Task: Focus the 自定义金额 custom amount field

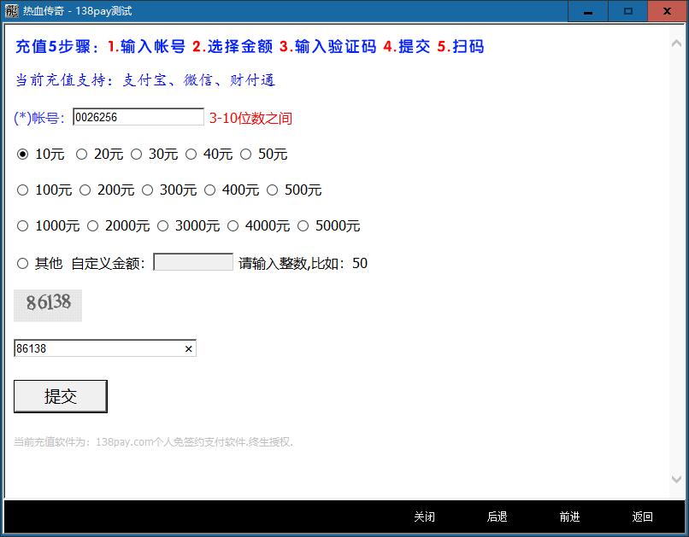Action: pyautogui.click(x=193, y=262)
